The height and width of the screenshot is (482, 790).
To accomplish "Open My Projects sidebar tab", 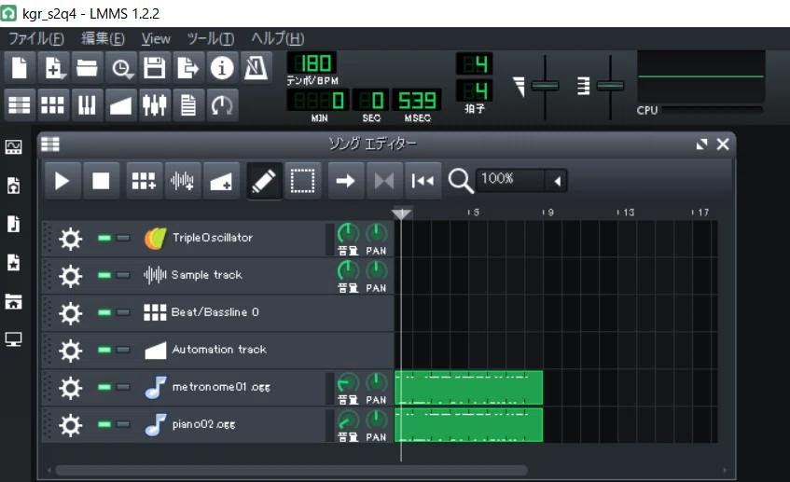I will coord(14,186).
